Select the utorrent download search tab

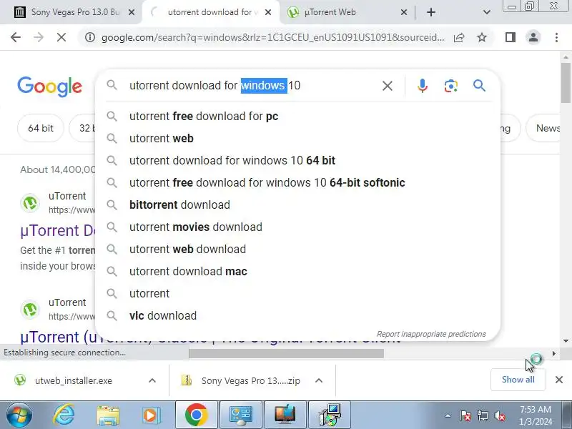click(x=211, y=12)
